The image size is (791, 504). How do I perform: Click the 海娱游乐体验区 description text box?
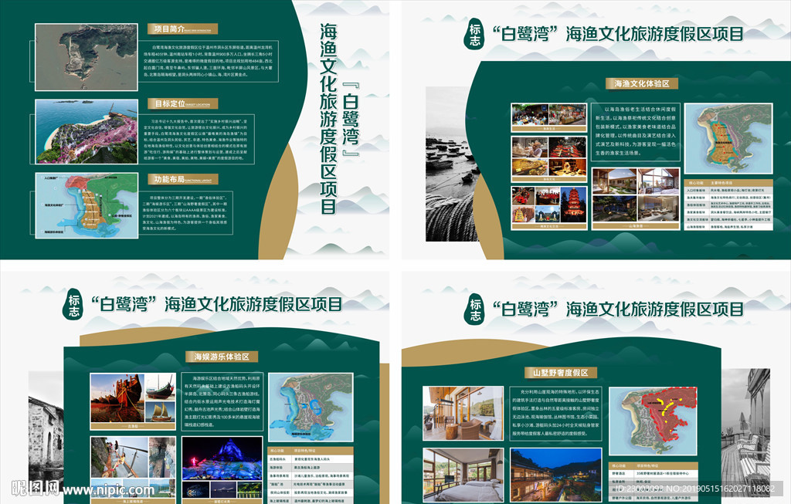222,401
